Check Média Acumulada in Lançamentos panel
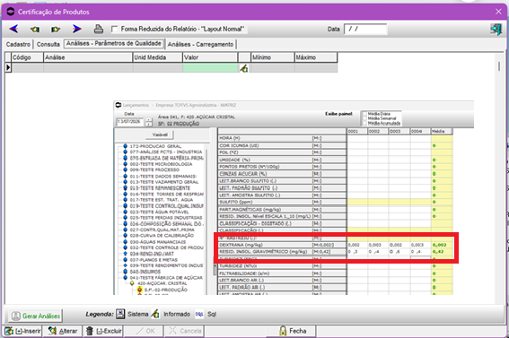 coord(364,123)
